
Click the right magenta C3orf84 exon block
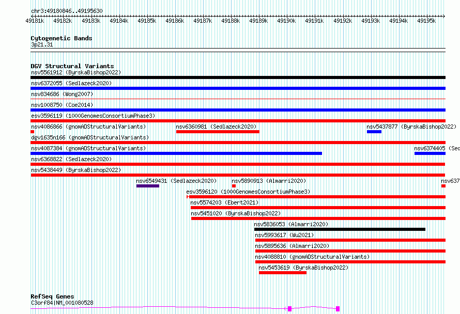click(x=338, y=309)
